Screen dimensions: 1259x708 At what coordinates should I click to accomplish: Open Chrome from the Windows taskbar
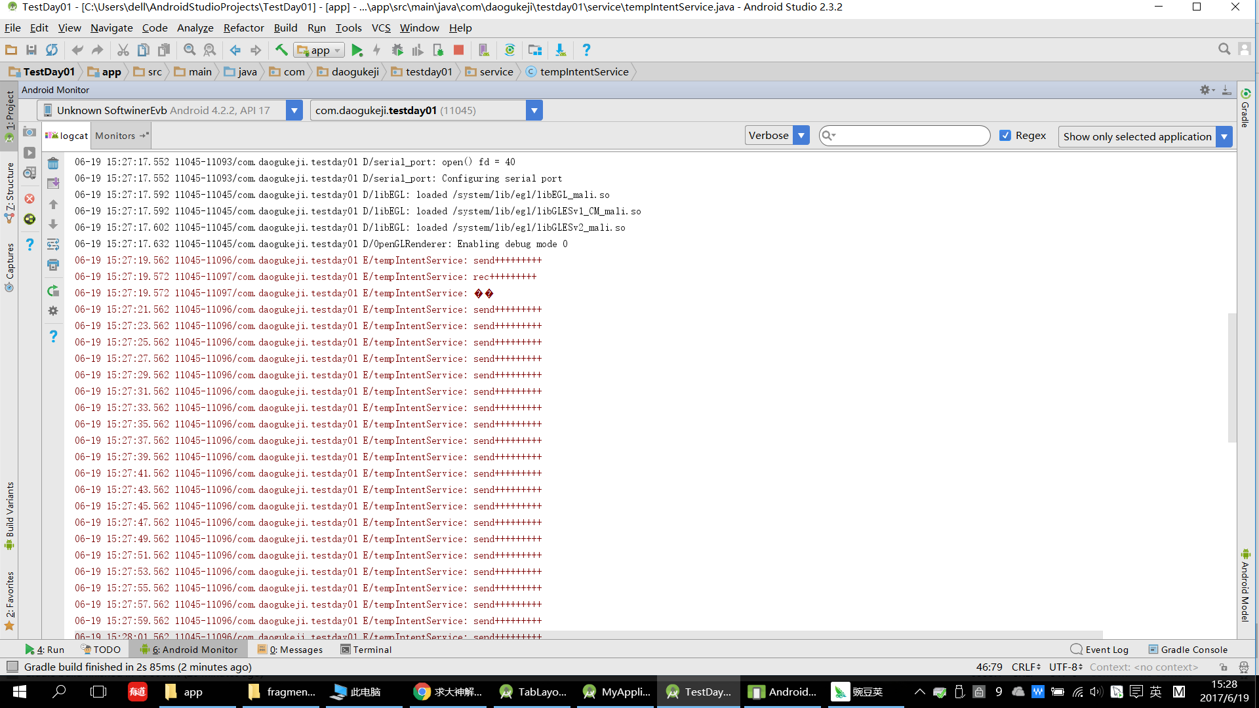coord(448,692)
